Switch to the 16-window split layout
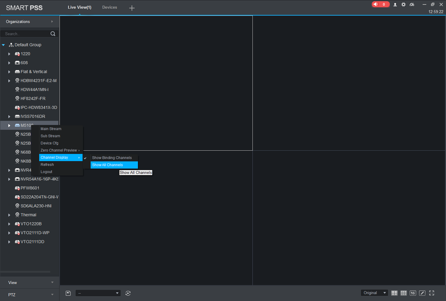Image resolution: width=446 pixels, height=301 pixels. point(413,293)
